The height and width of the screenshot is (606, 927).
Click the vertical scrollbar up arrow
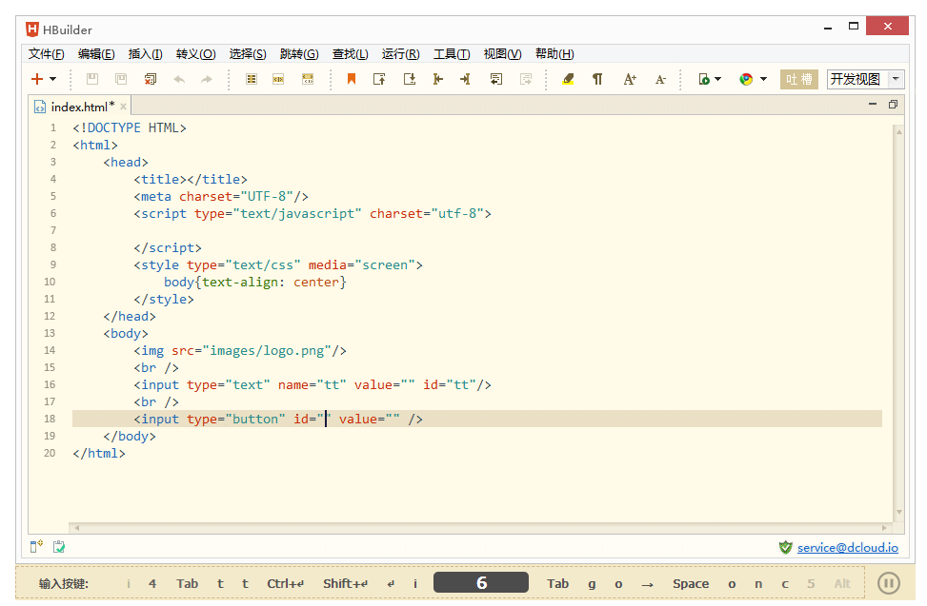tap(898, 131)
